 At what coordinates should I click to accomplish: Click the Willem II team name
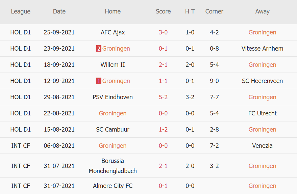pos(113,65)
